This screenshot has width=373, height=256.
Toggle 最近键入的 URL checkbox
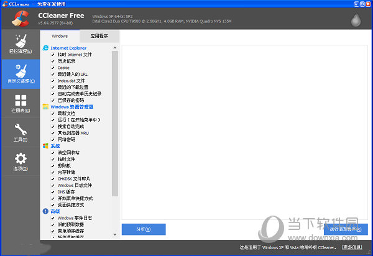click(x=53, y=75)
